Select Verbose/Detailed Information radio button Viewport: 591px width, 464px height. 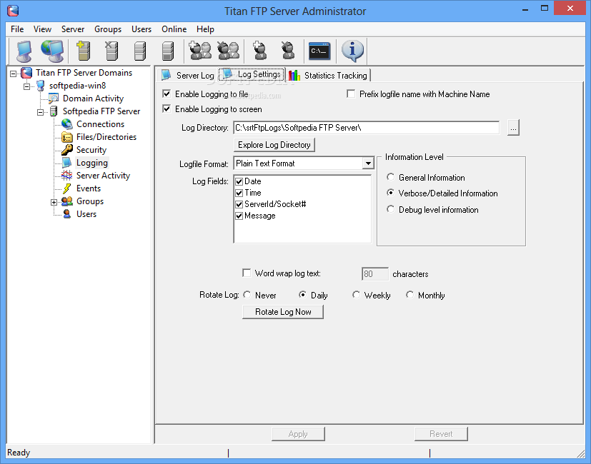coord(390,193)
